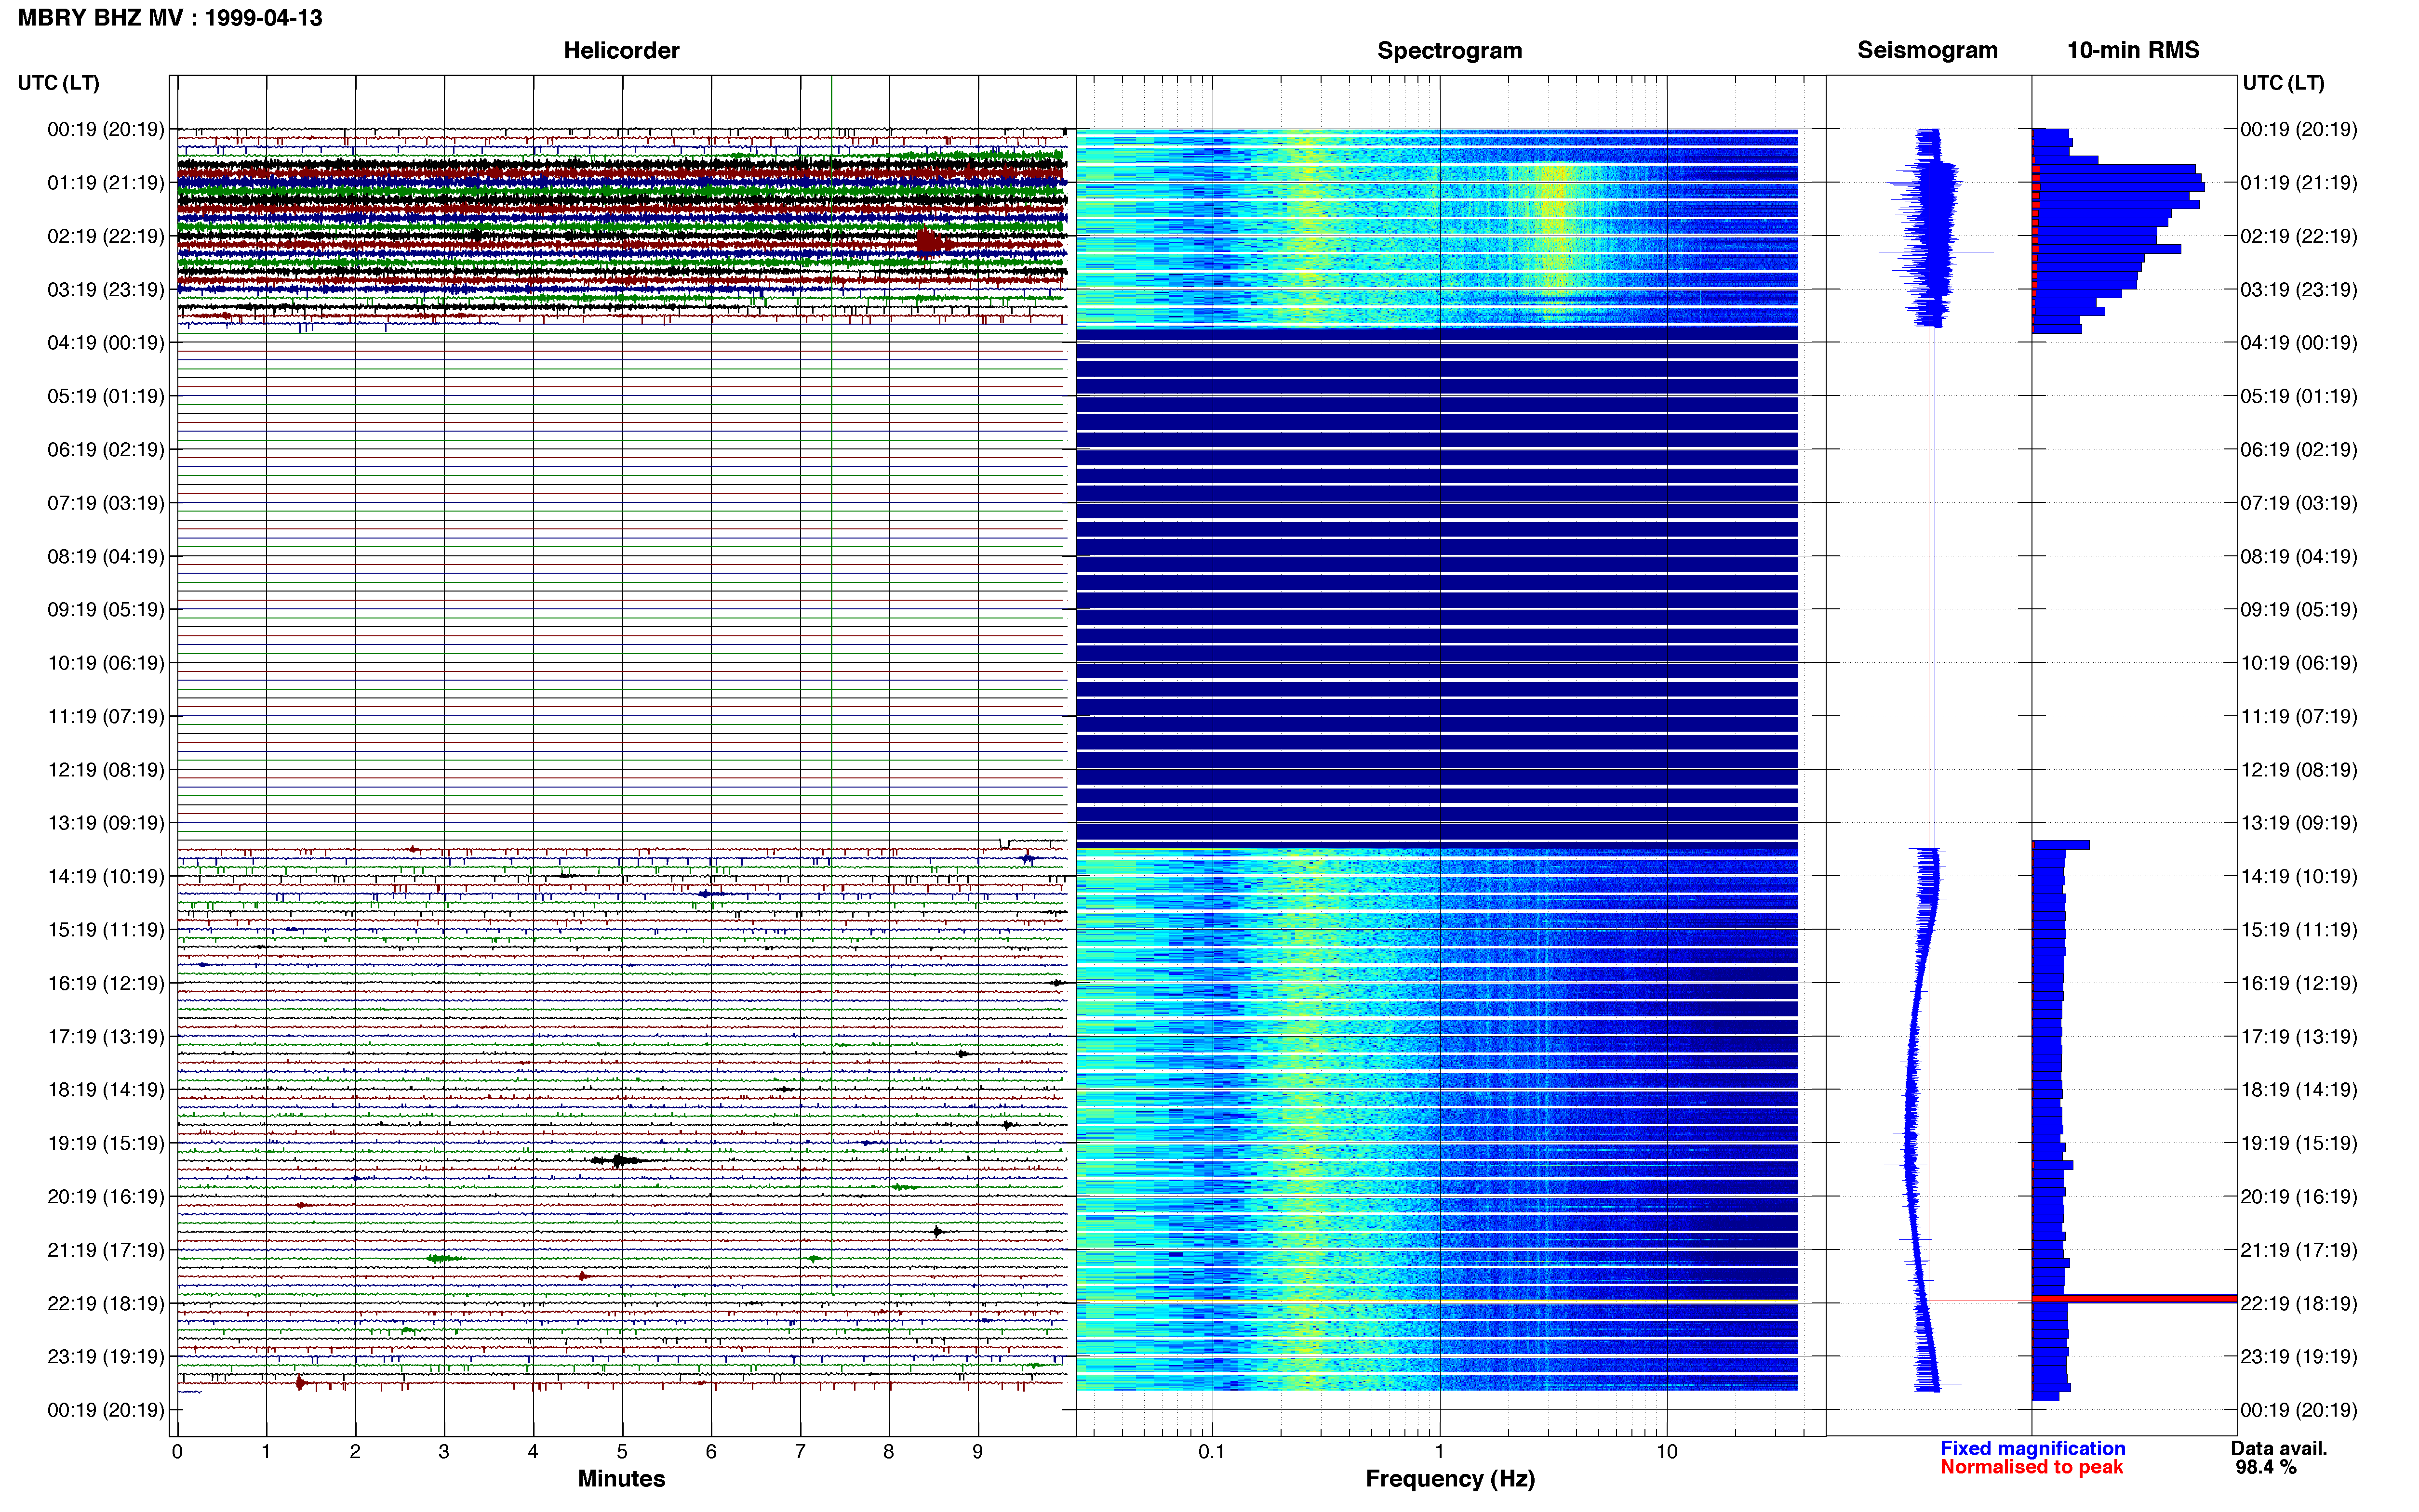Screen dimensions: 2419x1512
Task: Click the '98.4 %' data availability value
Action: (x=2266, y=1467)
